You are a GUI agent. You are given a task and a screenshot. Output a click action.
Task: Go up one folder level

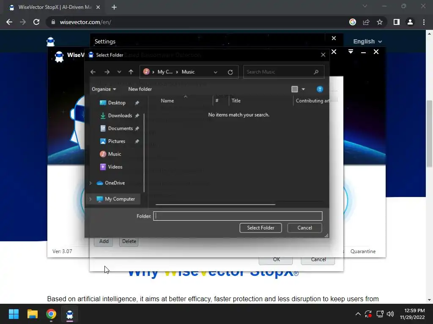[131, 72]
